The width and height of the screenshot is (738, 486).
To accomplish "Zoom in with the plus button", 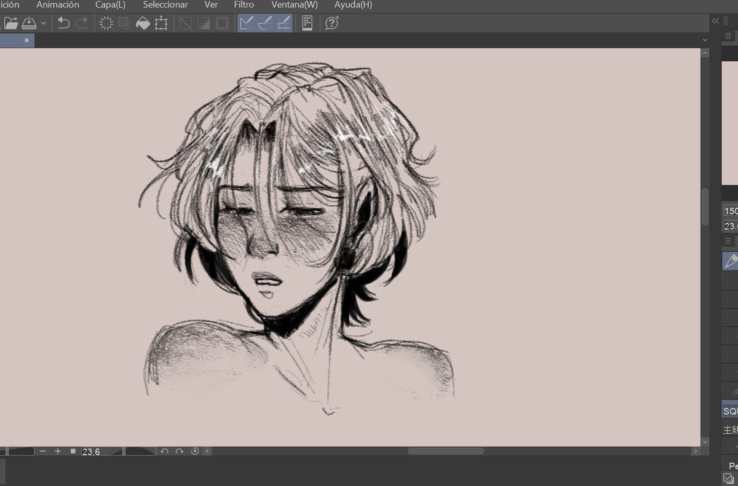I will tap(58, 451).
